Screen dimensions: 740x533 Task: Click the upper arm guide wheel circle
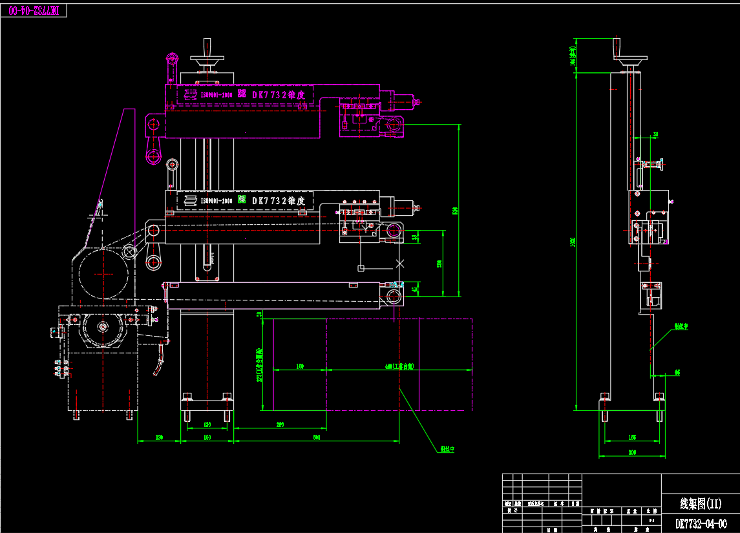pyautogui.click(x=394, y=126)
